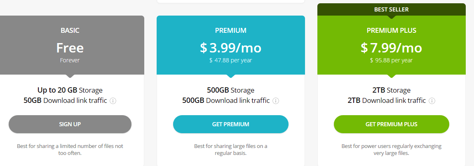Select the PREMIUM PLUS plan heading
Viewport: 474px width, 166px height.
point(391,30)
